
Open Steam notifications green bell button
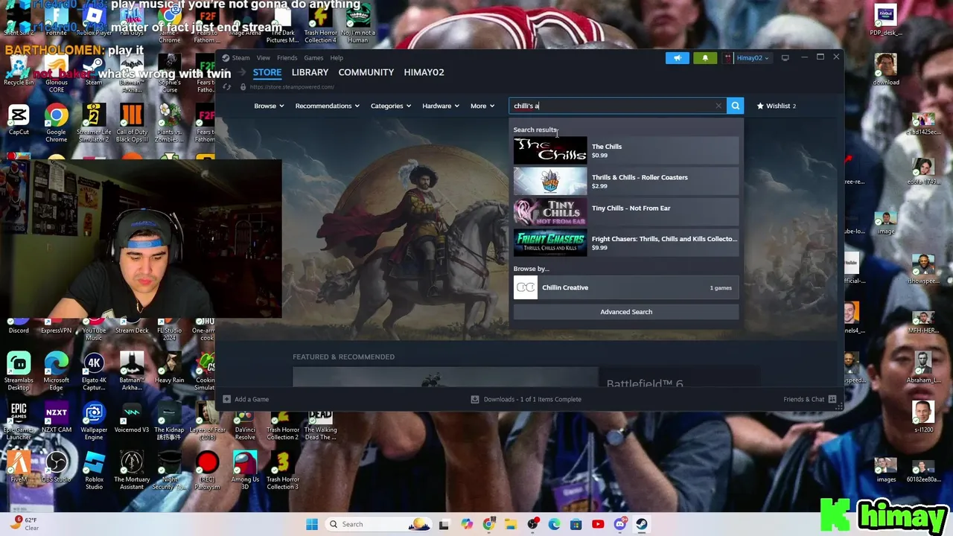tap(705, 58)
